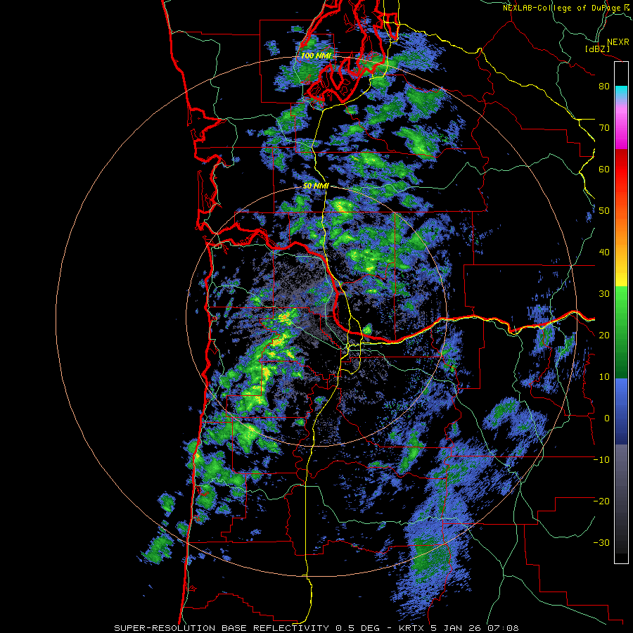
Task: Click the NEXR label above the scale
Action: [x=618, y=41]
